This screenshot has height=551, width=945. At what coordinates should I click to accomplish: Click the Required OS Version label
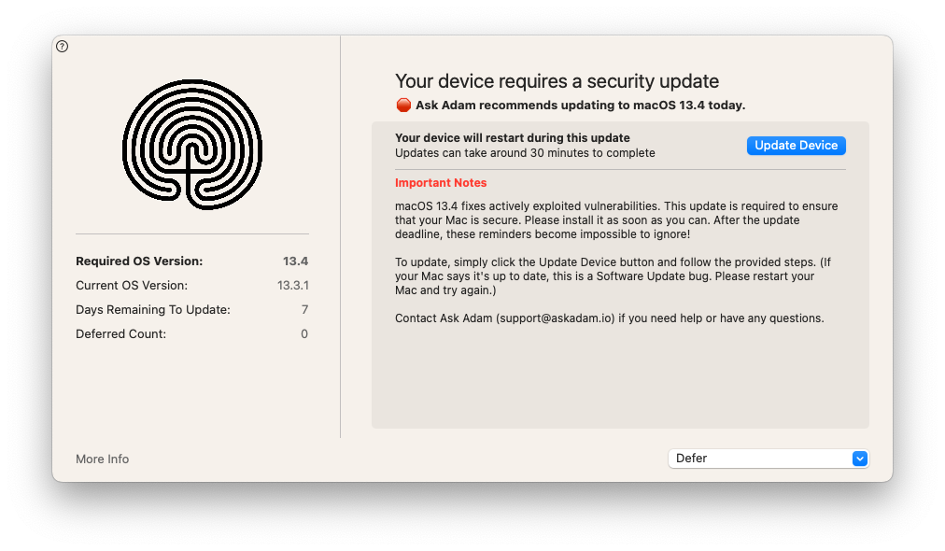pos(139,261)
